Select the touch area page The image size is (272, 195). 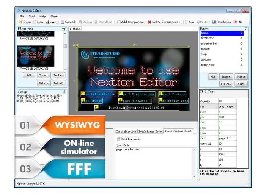click(x=222, y=65)
